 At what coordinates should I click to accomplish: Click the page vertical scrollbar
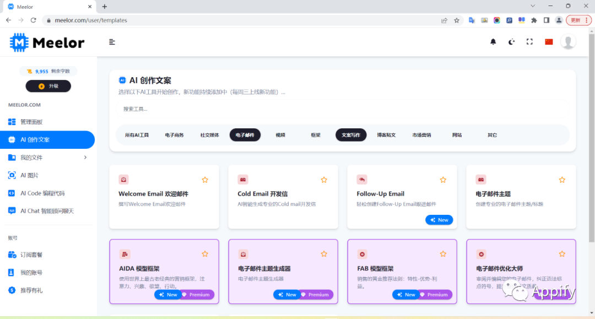(x=592, y=138)
